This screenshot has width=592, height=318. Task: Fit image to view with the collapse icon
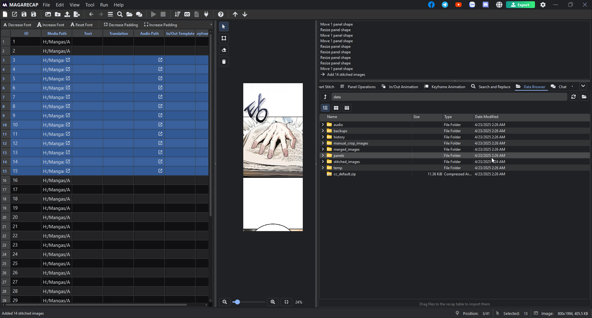(x=286, y=302)
